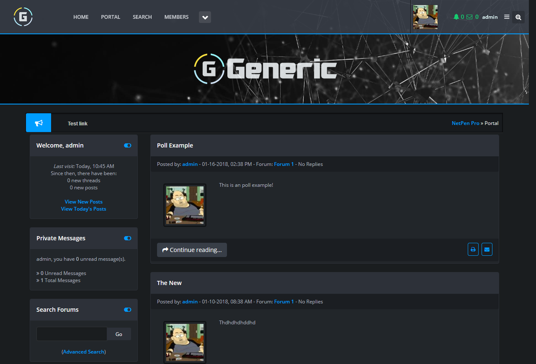This screenshot has height=364, width=536.
Task: Go to the PORTAL menu item
Action: (x=110, y=17)
